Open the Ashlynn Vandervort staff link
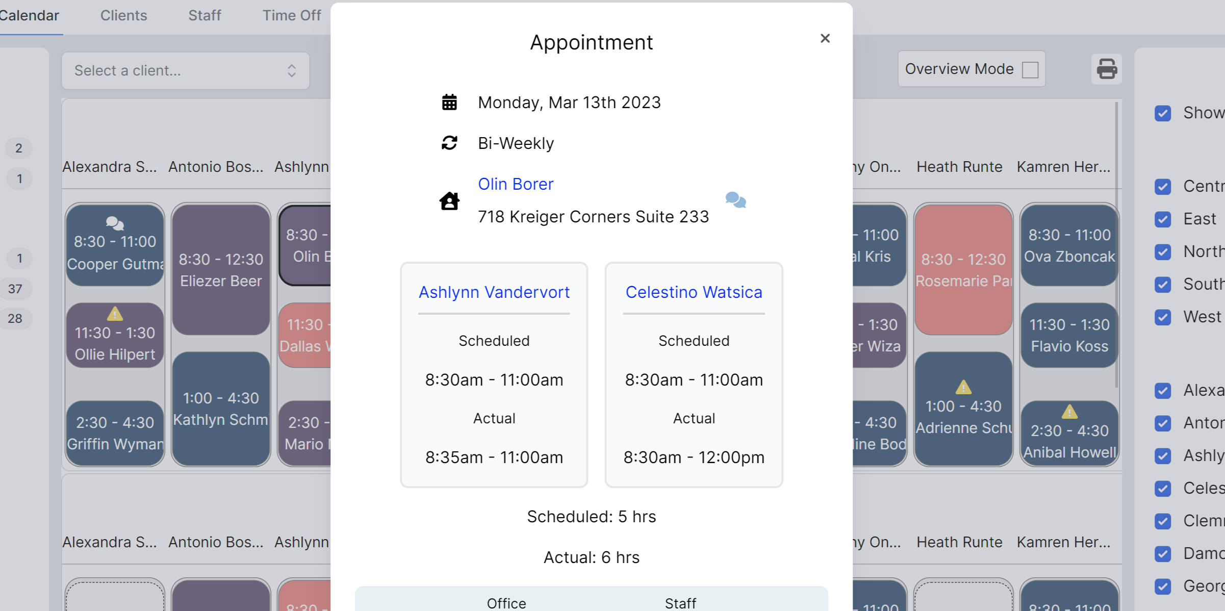 coord(494,292)
